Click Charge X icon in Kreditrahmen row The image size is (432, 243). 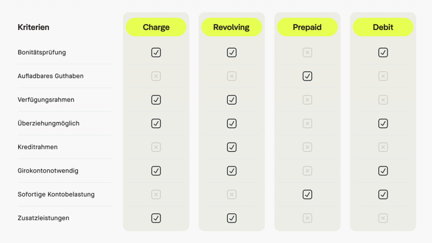click(156, 147)
